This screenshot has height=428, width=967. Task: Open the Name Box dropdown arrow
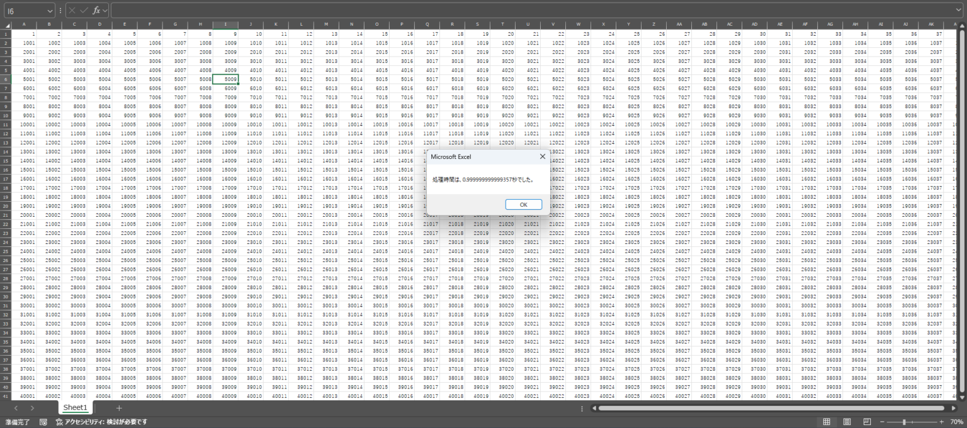(49, 11)
